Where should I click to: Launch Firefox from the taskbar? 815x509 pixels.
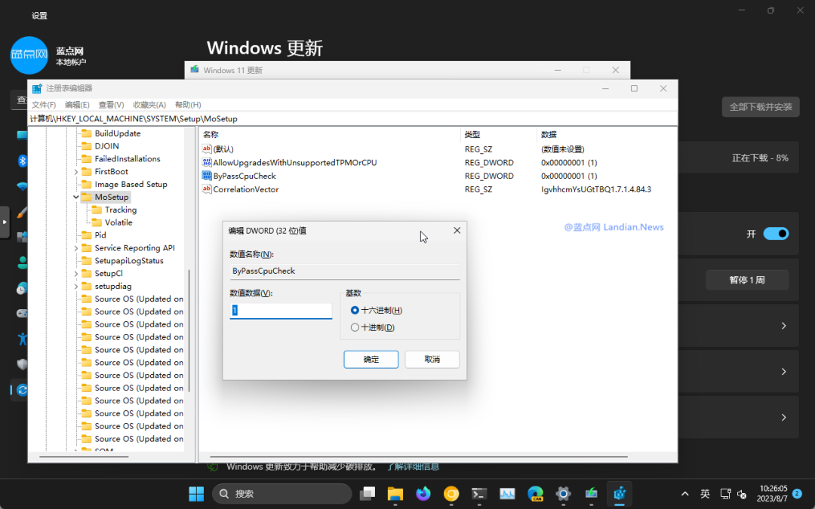tap(423, 493)
